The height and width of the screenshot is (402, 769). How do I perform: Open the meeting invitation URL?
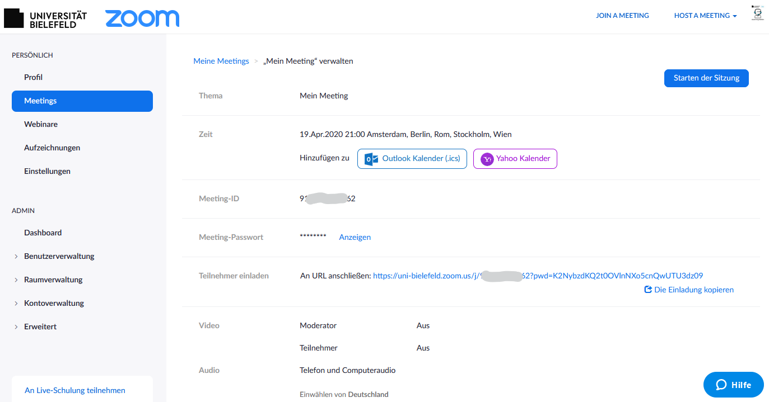(x=538, y=275)
